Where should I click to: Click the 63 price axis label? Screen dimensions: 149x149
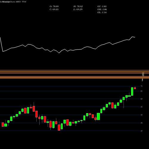tap(142, 99)
